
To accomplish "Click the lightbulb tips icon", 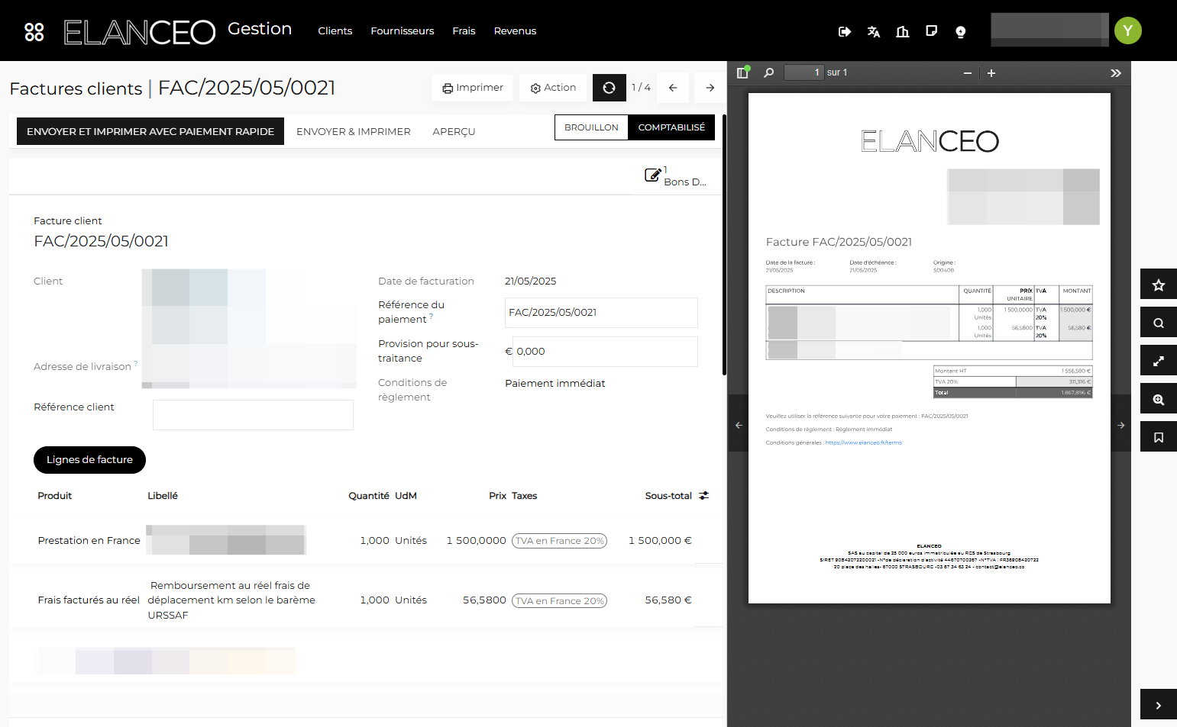I will tap(961, 31).
